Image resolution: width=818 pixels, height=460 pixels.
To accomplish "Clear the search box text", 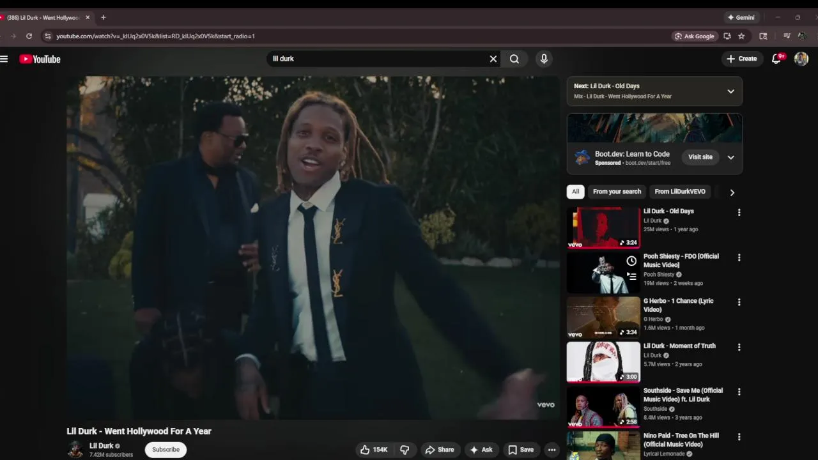I will tap(493, 59).
